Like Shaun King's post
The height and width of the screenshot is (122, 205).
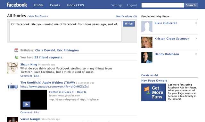pyautogui.click(x=37, y=76)
